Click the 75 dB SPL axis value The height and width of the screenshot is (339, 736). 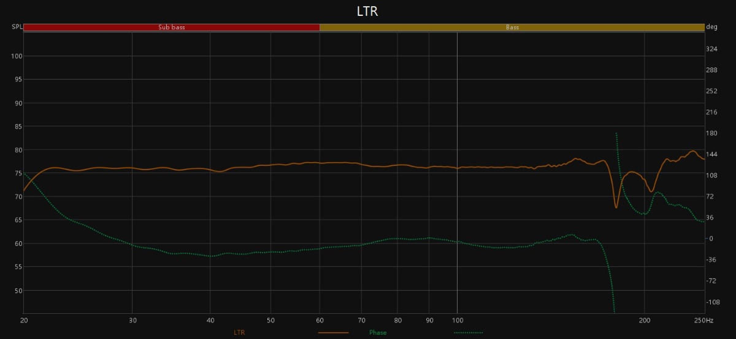17,173
